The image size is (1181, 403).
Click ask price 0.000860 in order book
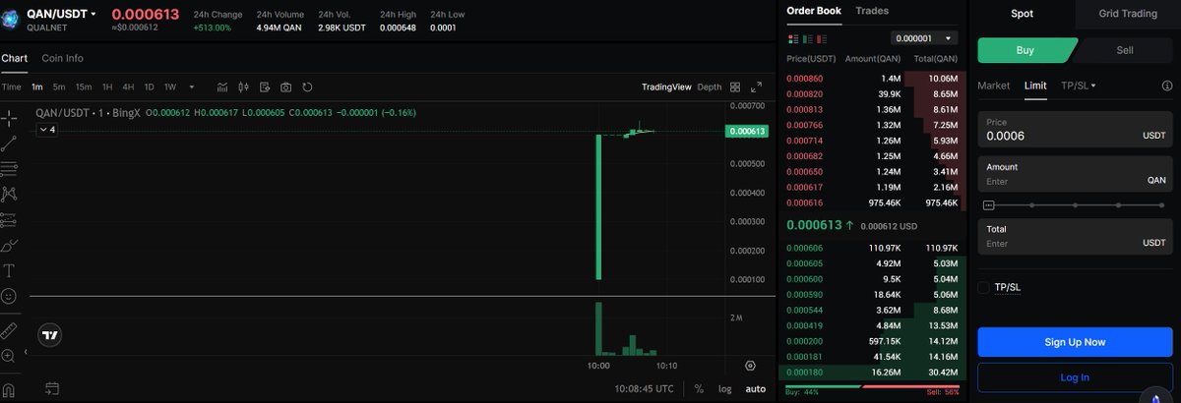[x=805, y=78]
